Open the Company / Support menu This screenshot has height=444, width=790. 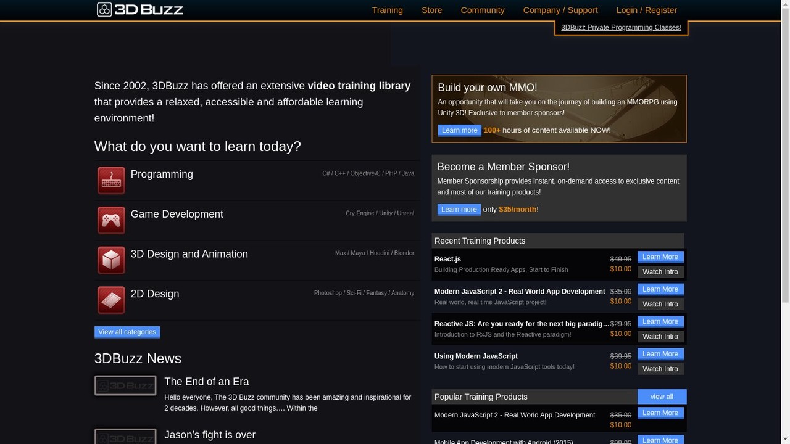(560, 10)
